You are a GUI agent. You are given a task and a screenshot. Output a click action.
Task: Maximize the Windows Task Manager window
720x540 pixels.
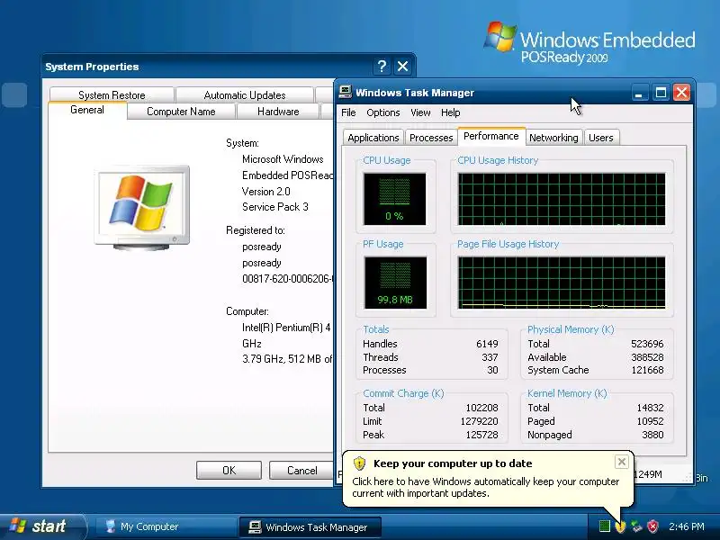661,93
